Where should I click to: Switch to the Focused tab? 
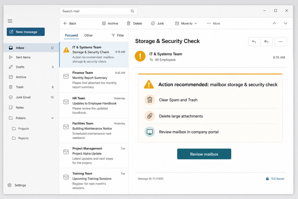[72, 35]
